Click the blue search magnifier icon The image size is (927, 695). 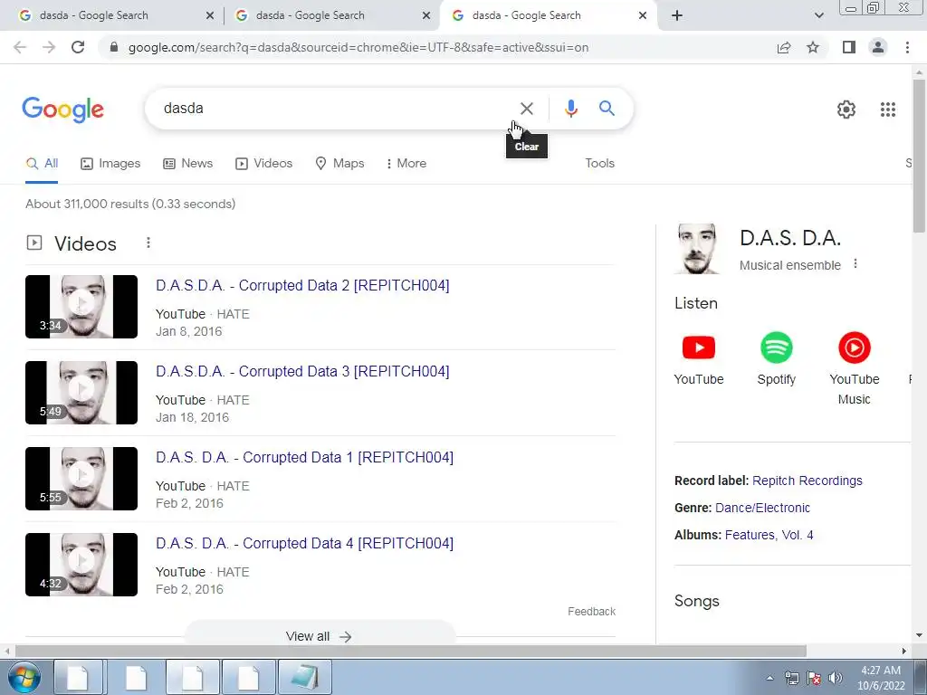coord(607,109)
